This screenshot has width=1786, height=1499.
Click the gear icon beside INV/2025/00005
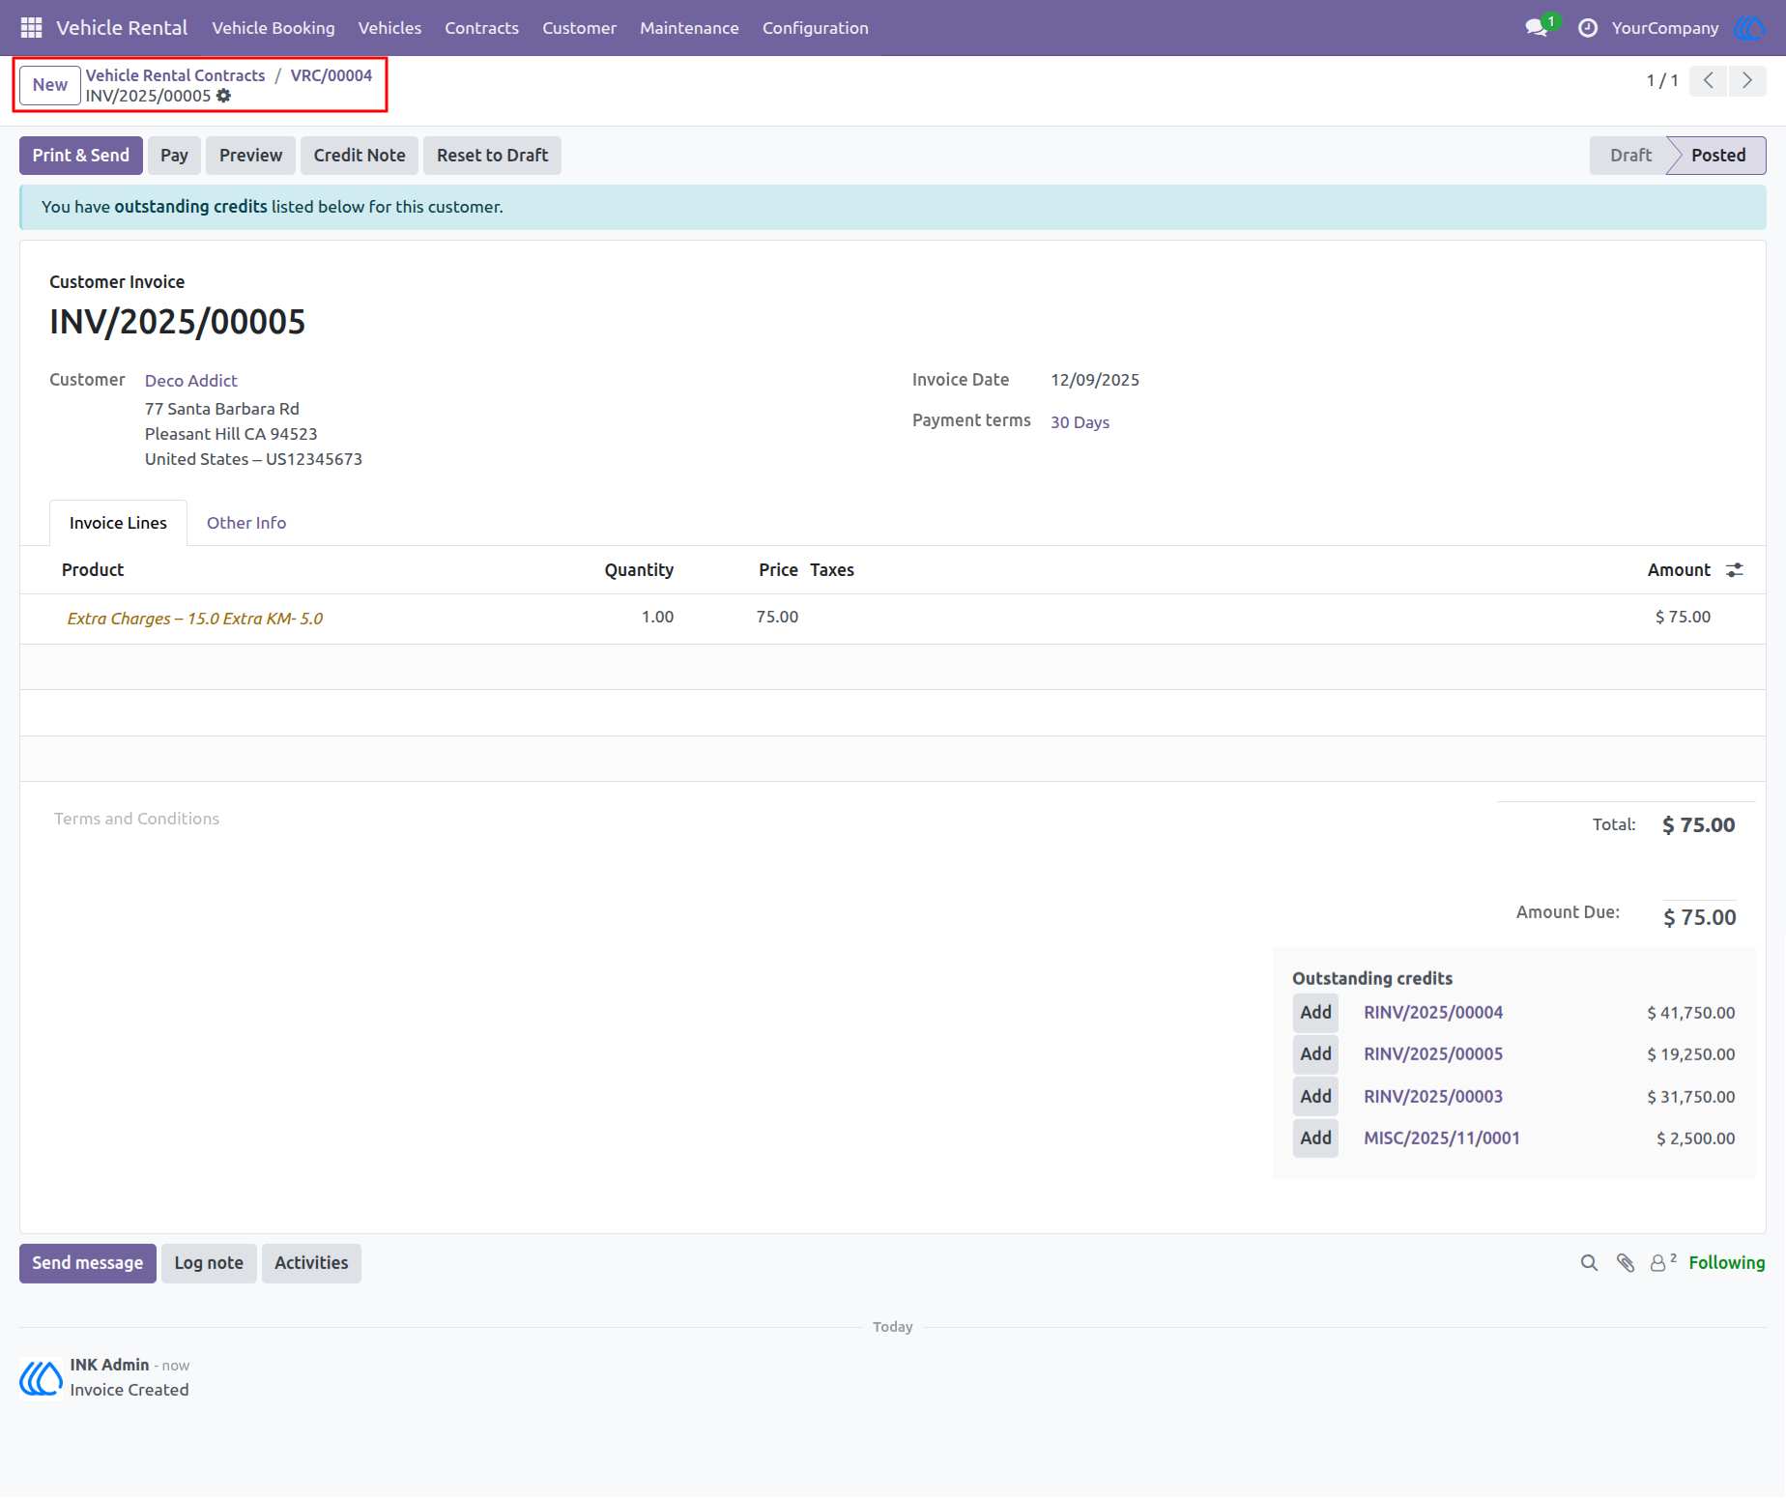[x=224, y=96]
